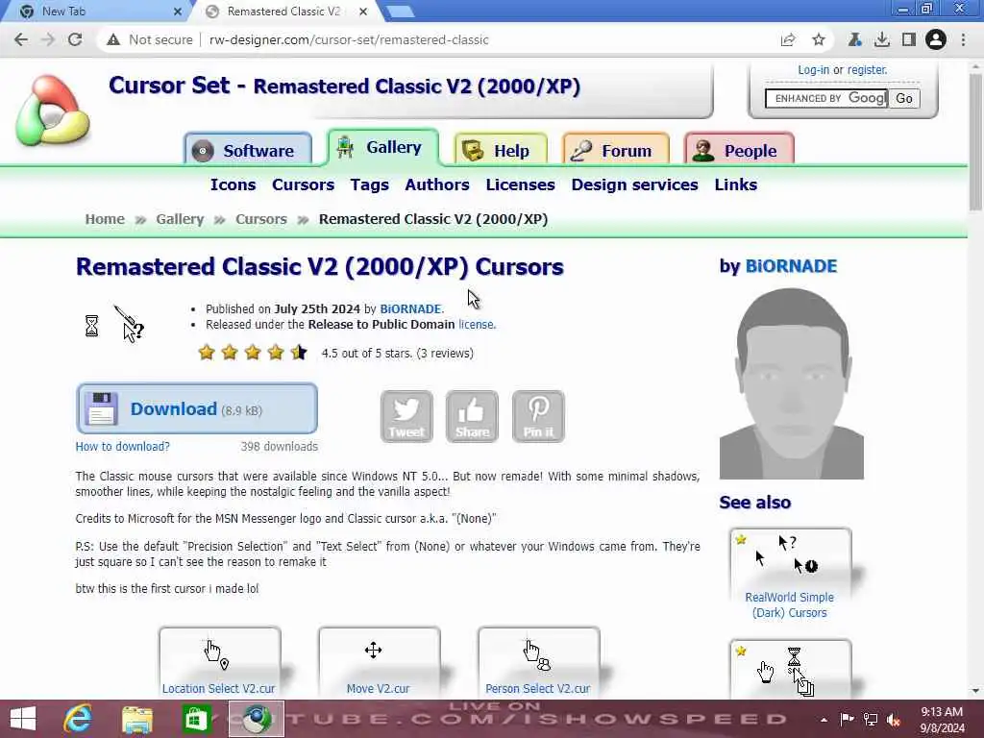
Task: Show hidden tray icons arrow
Action: [x=824, y=720]
